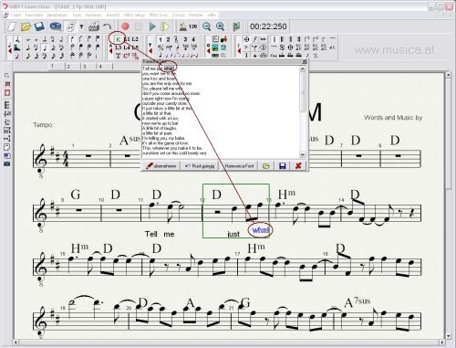The width and height of the screenshot is (456, 348).
Task: Select voice number 3 in the palette
Action: (x=185, y=39)
